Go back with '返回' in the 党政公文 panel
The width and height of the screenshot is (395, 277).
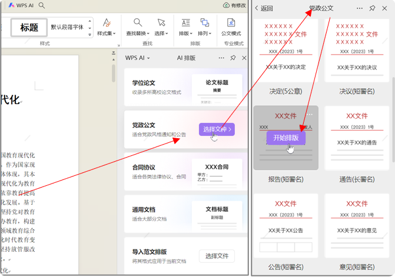click(264, 8)
